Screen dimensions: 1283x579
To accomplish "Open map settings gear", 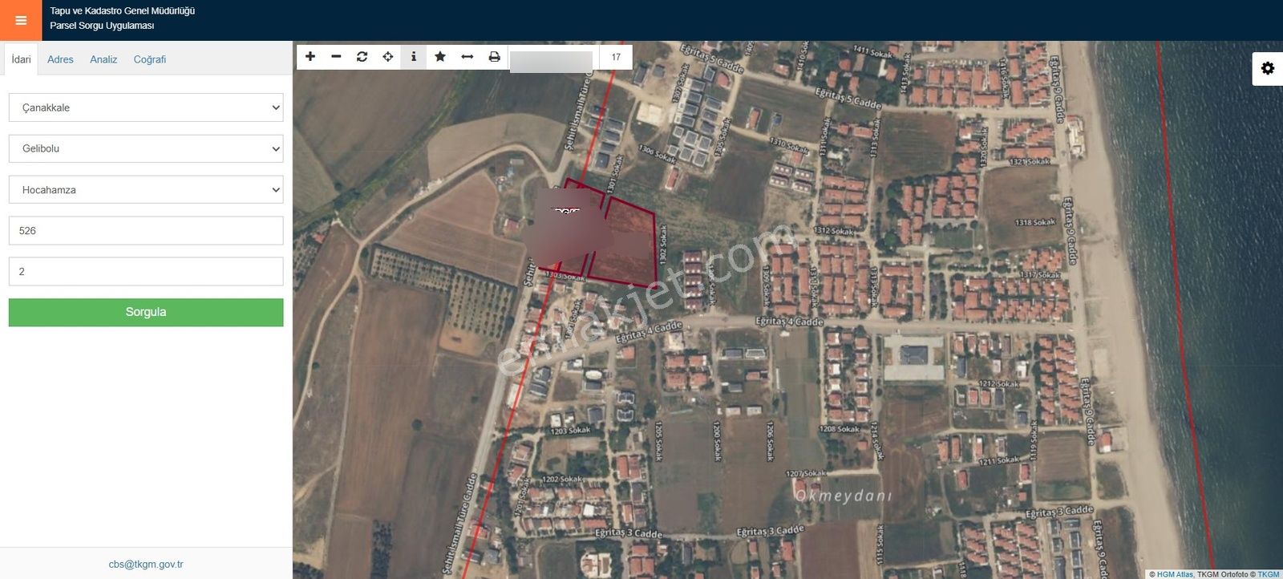I will click(1268, 68).
